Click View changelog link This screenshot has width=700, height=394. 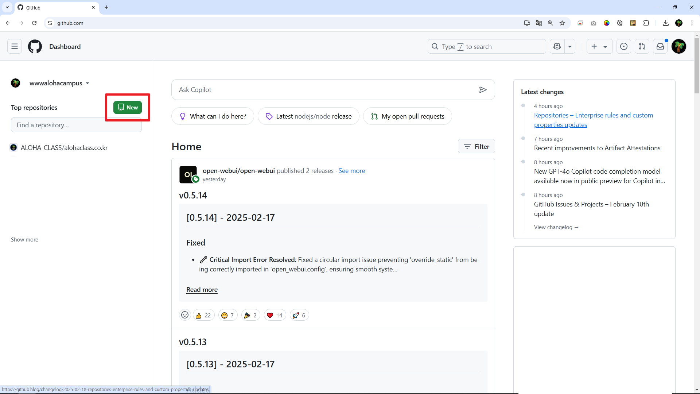[x=556, y=227]
